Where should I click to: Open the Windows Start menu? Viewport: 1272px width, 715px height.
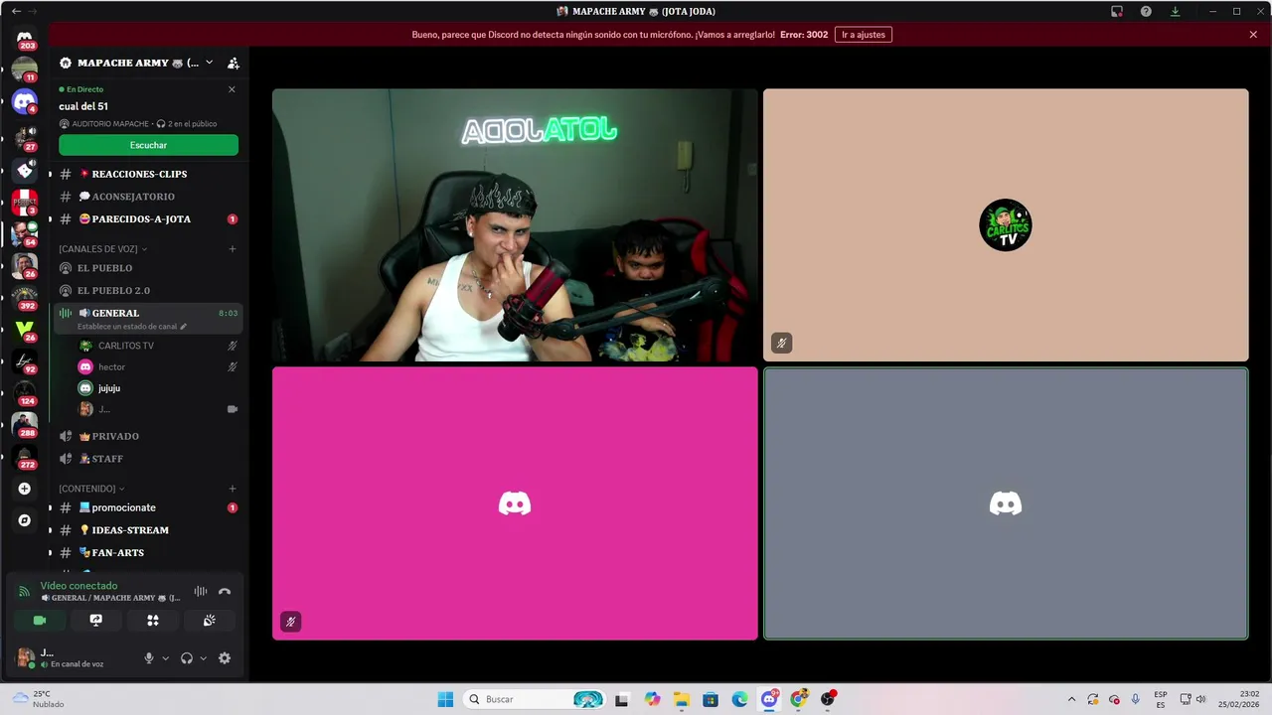click(445, 699)
